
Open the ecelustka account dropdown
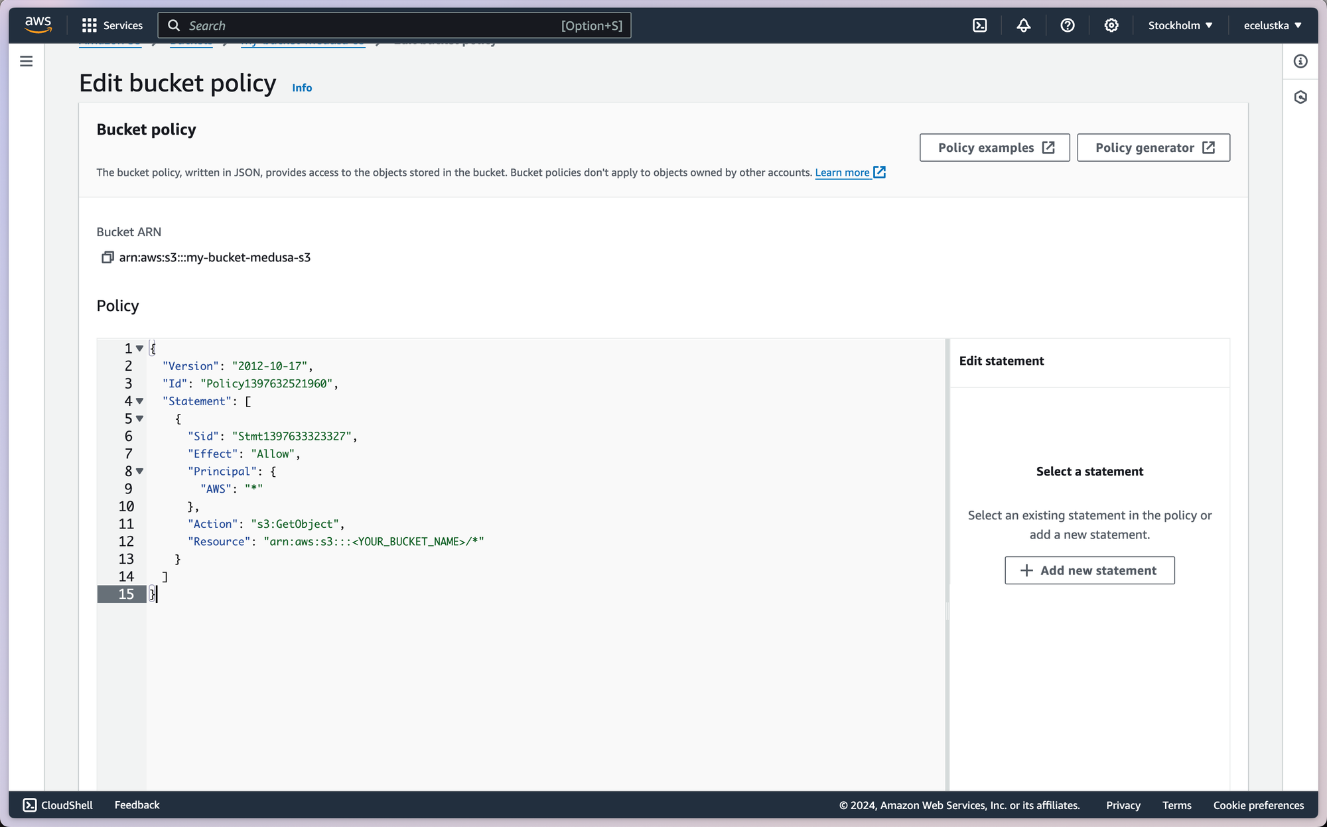pyautogui.click(x=1272, y=25)
